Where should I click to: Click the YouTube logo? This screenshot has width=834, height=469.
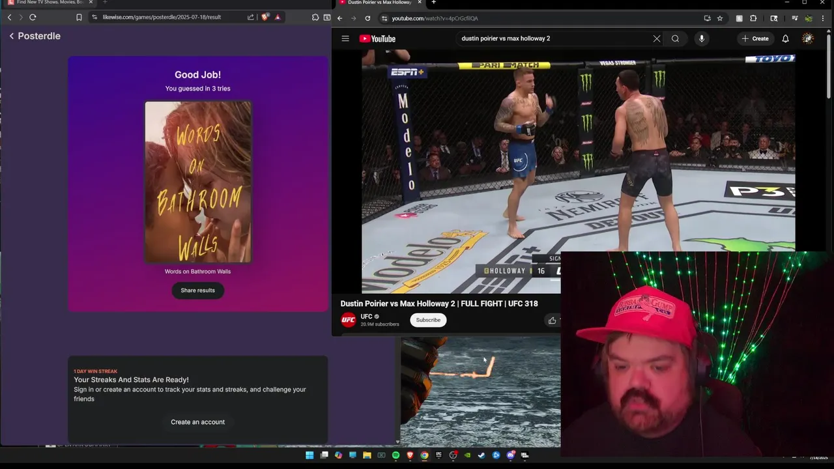[x=377, y=38]
